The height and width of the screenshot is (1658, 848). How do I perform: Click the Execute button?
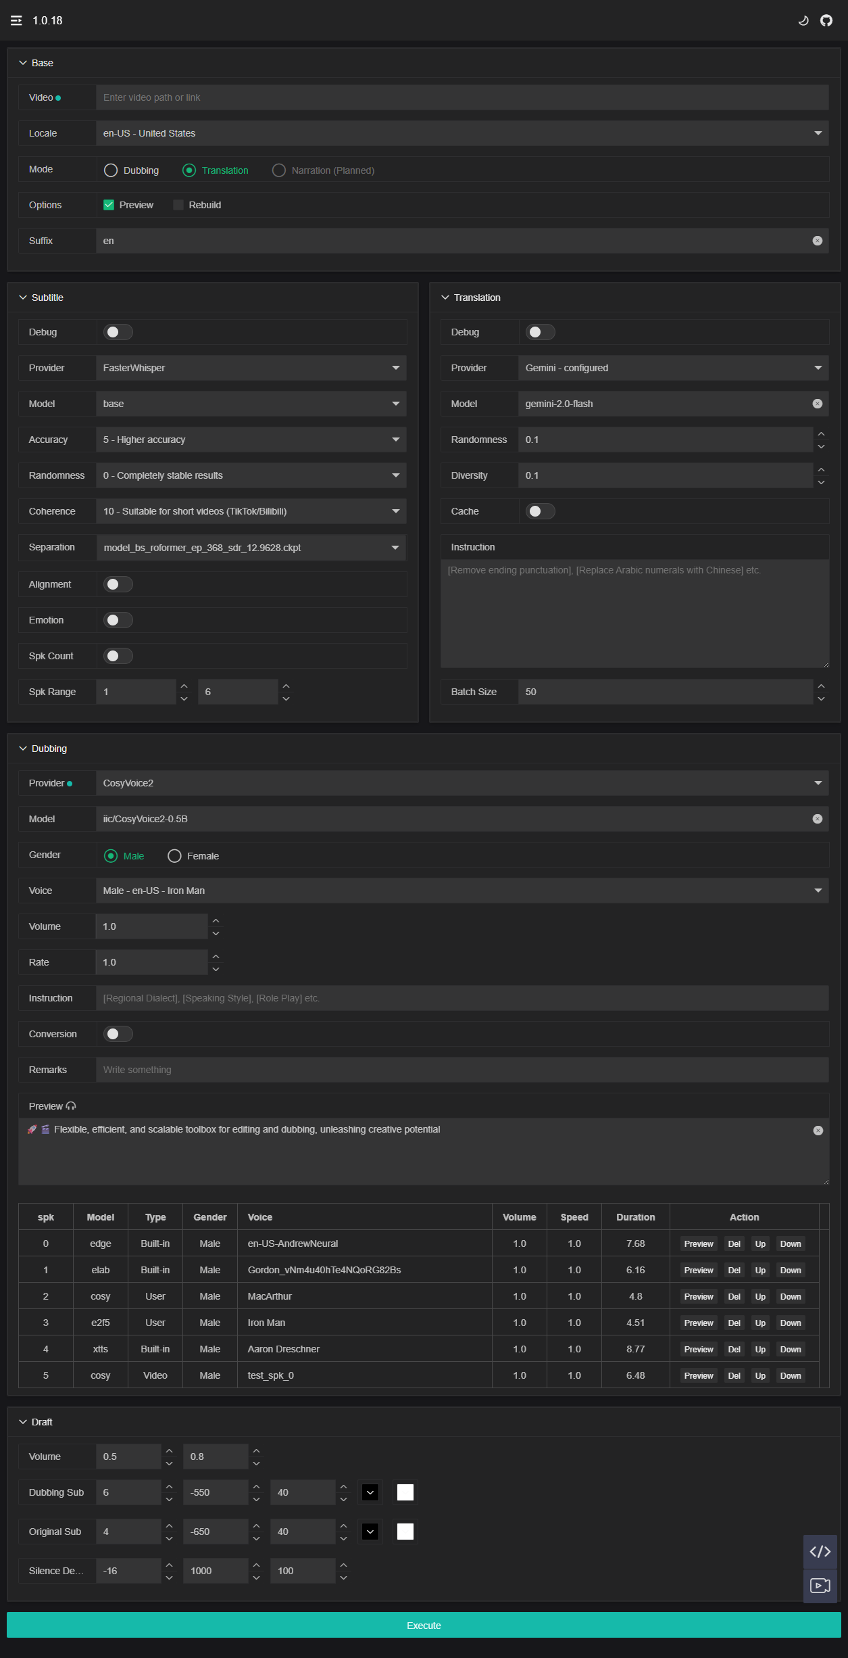coord(424,1626)
